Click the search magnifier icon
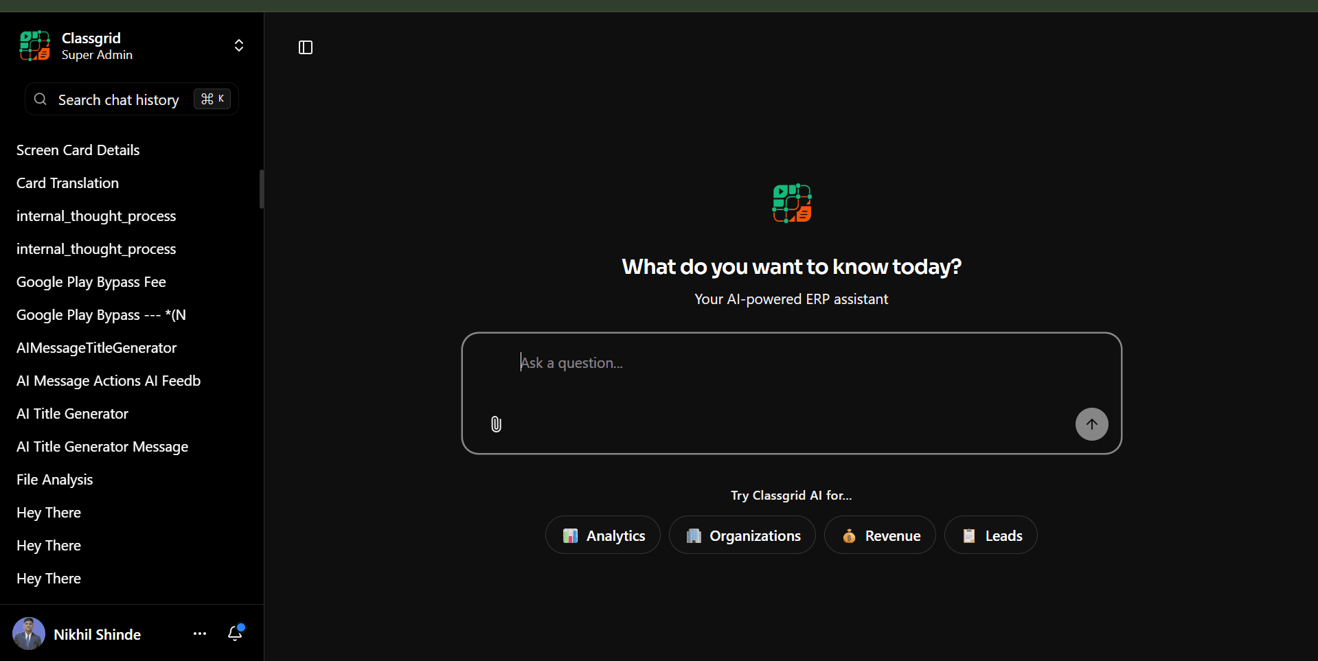This screenshot has width=1318, height=661. [x=41, y=100]
